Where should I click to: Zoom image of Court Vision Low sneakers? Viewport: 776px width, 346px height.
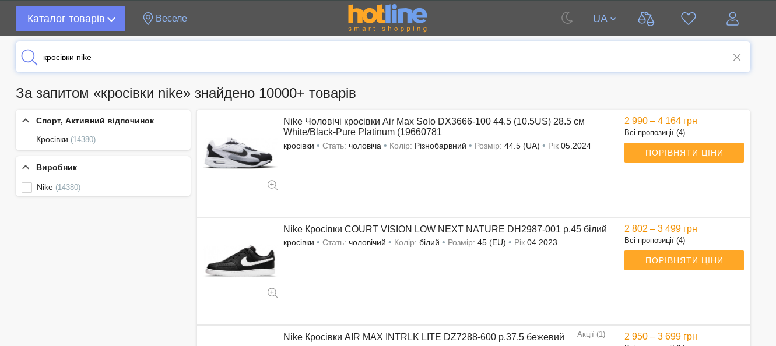click(x=273, y=293)
